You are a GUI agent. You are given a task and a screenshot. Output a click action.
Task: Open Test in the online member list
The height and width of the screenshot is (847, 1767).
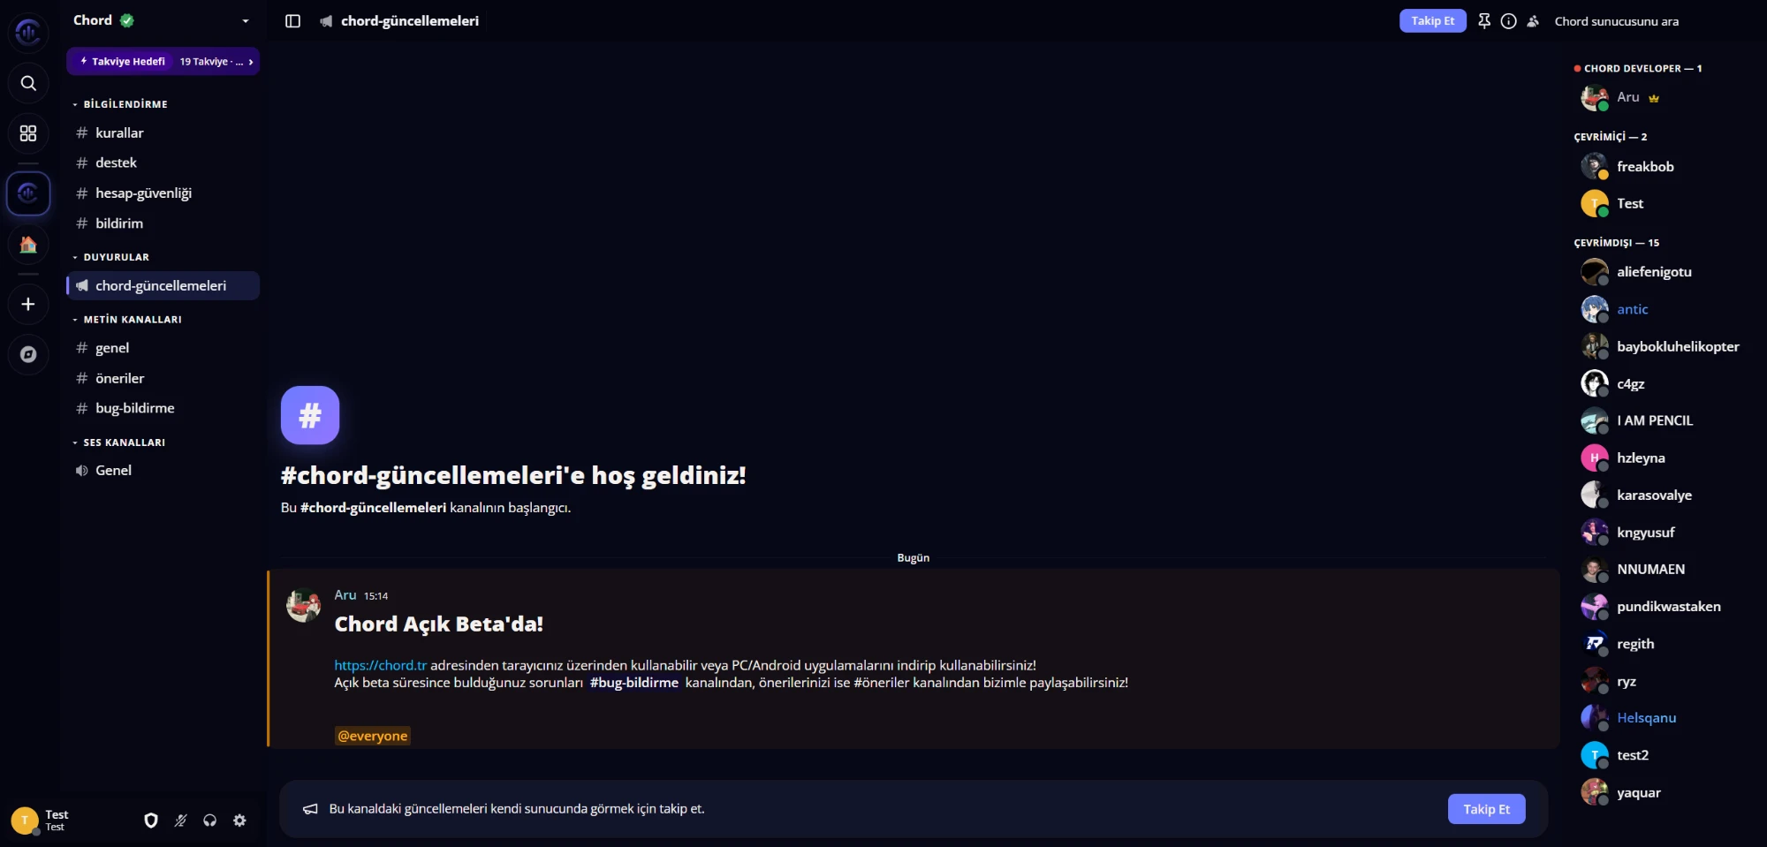point(1661,203)
